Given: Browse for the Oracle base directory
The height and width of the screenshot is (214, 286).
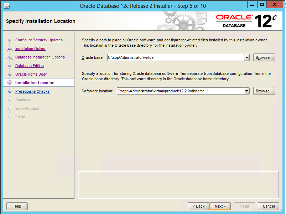Looking at the screenshot, I should pos(264,57).
